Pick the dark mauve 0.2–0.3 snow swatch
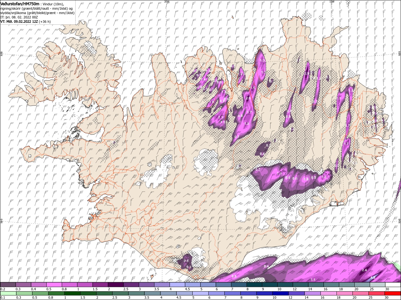Screen dimensions: 401x300 point(8,285)
